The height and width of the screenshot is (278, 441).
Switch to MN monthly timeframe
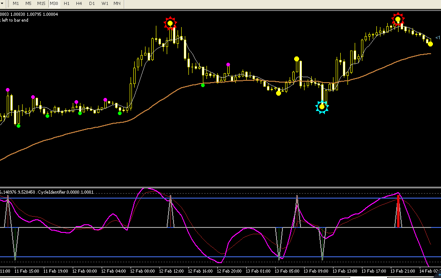[x=117, y=4]
